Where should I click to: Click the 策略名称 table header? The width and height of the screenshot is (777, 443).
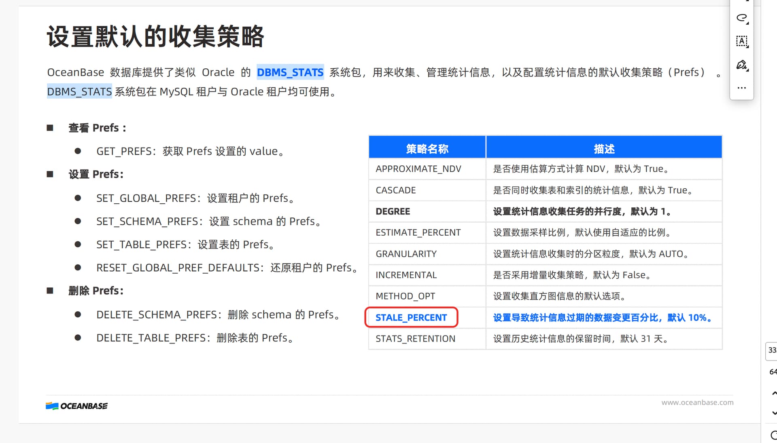pos(427,149)
